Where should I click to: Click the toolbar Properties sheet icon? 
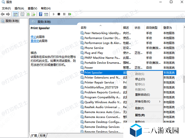click(23, 14)
